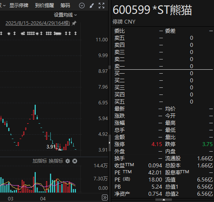214x202 pixels.
Task: Expand chart to fullscreen
Action: click(x=101, y=6)
